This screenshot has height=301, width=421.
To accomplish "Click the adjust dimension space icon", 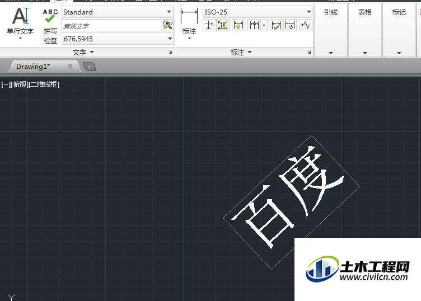I will click(223, 26).
